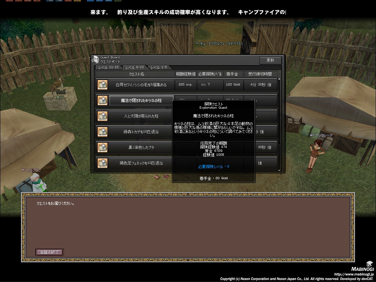376x282 pixels.
Task: Switch to the レベル 11-15 tab
Action: coord(109,67)
